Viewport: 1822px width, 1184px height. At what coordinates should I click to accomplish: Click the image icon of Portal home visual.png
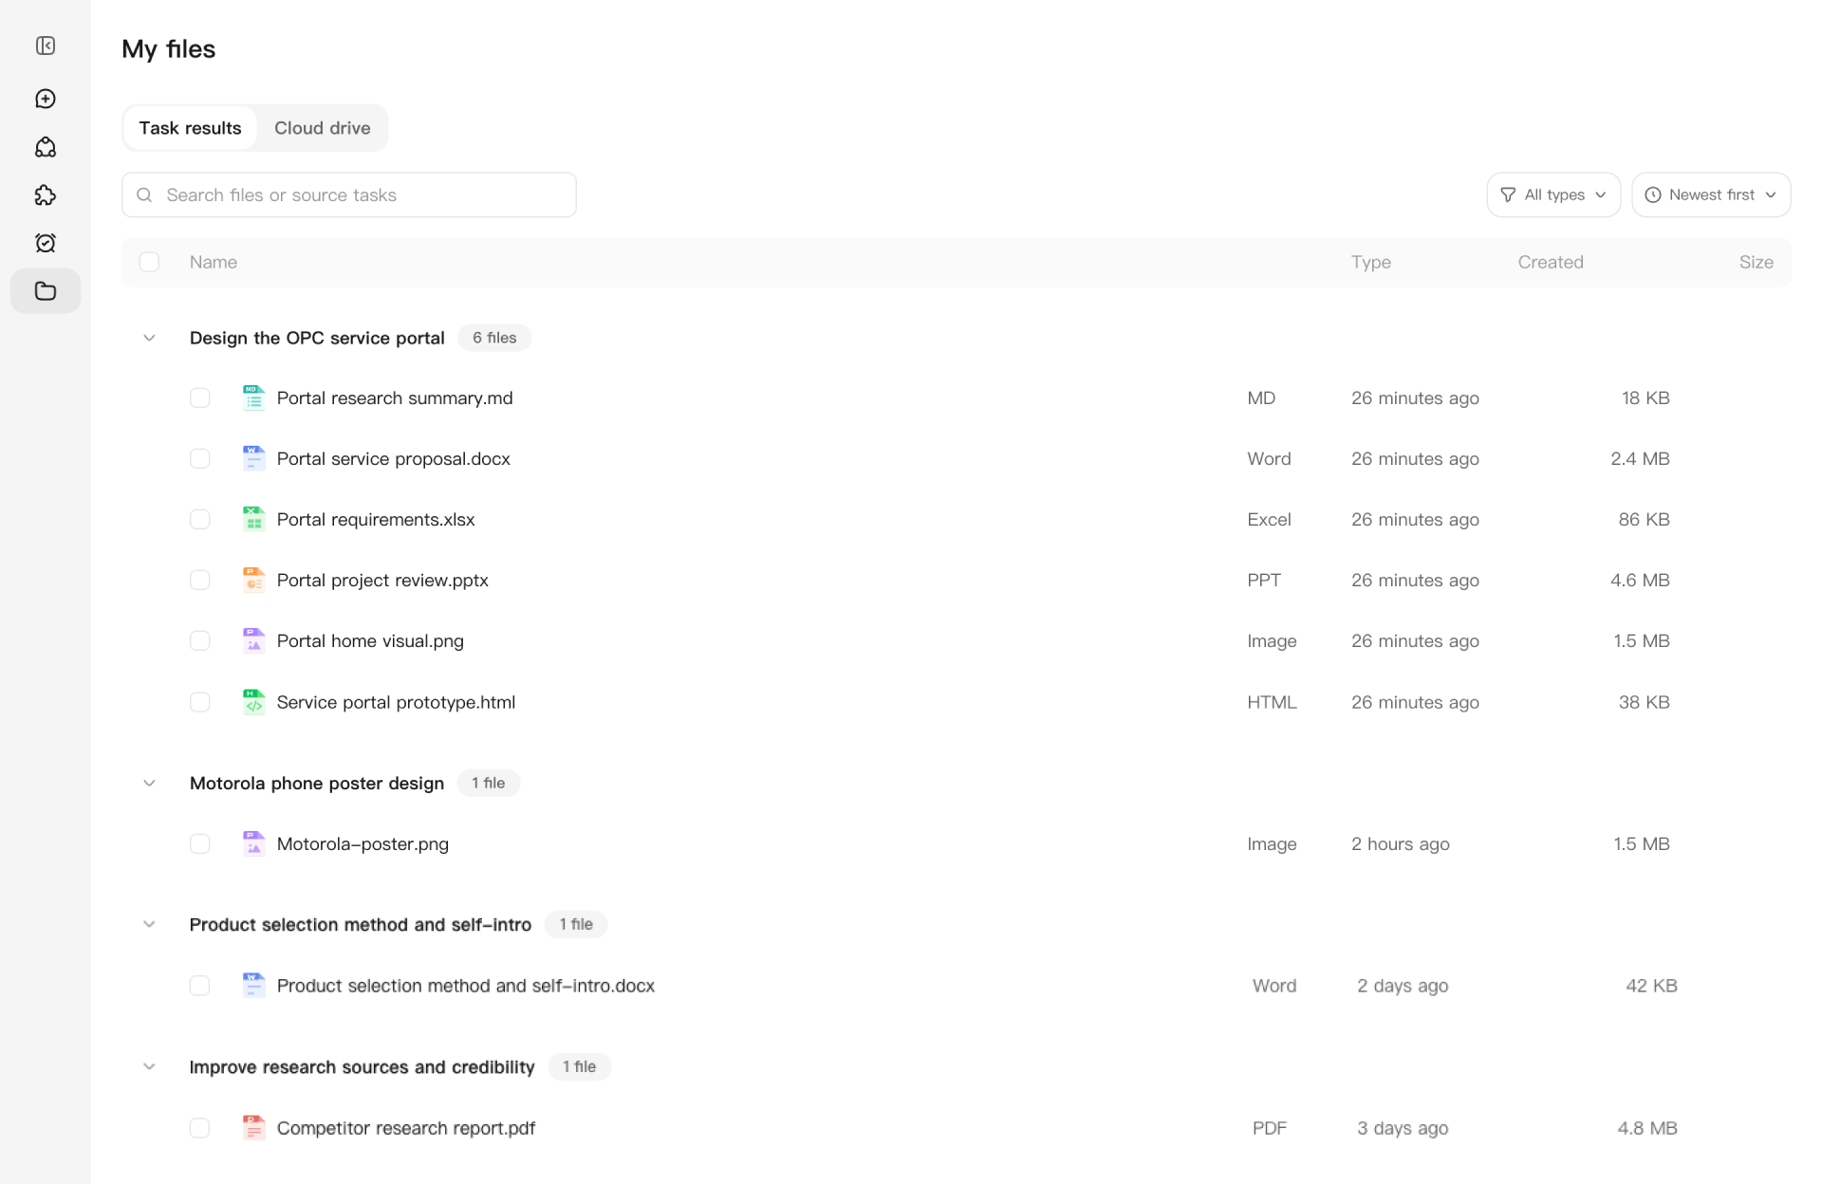point(253,640)
